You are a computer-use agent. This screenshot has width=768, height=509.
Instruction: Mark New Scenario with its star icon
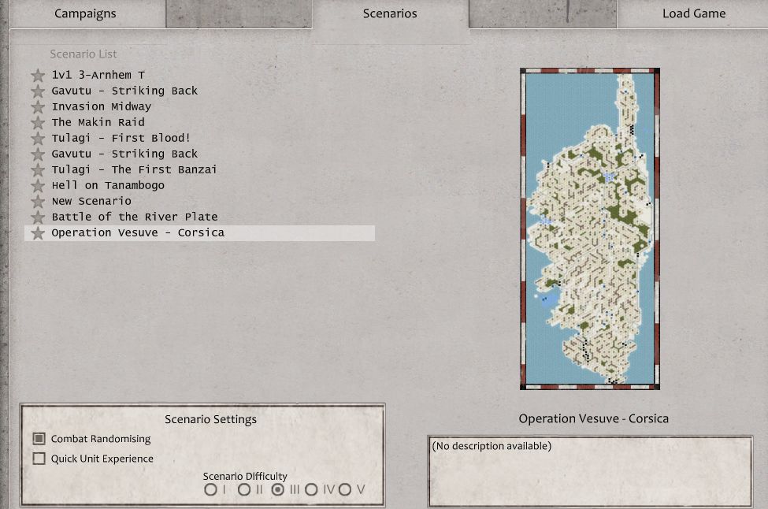pyautogui.click(x=38, y=202)
